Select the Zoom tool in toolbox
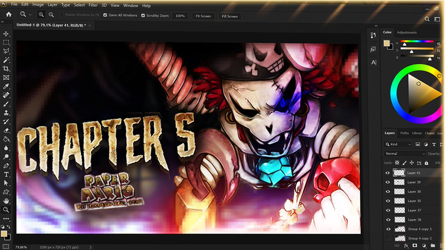This screenshot has height=250, width=445. pyautogui.click(x=6, y=210)
